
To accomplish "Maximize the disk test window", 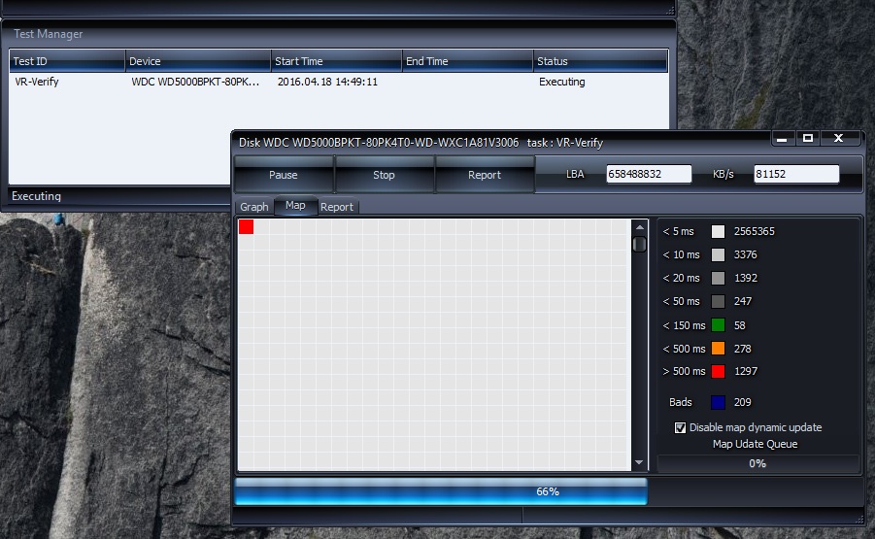I will pyautogui.click(x=807, y=138).
